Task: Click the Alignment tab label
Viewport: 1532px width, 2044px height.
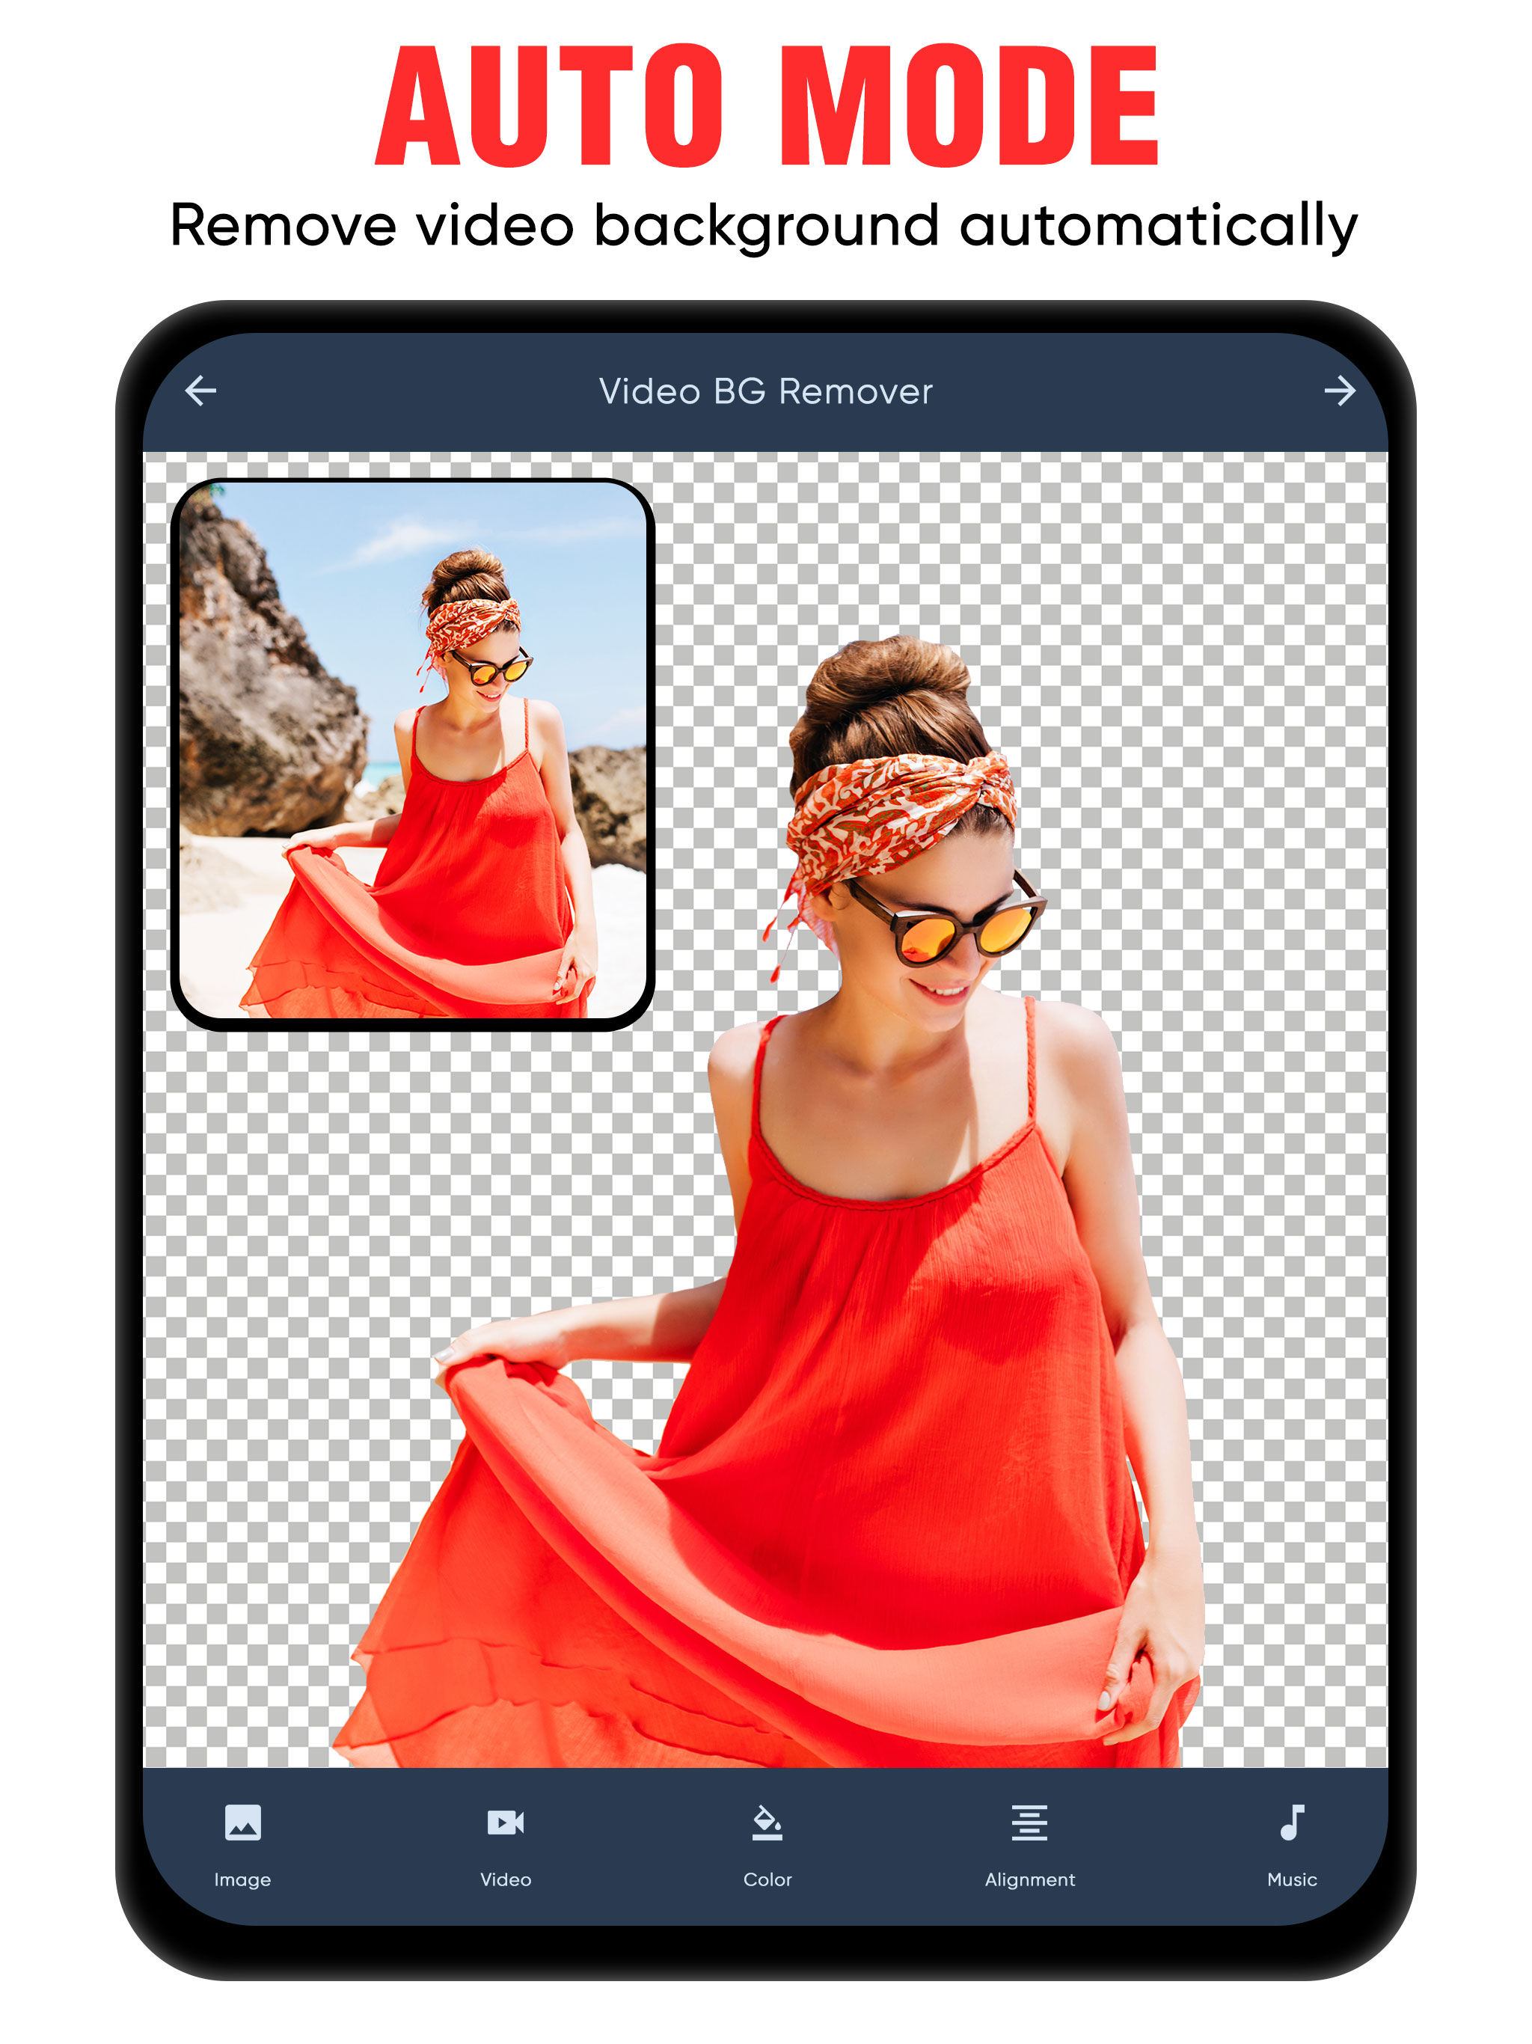Action: point(1029,1879)
